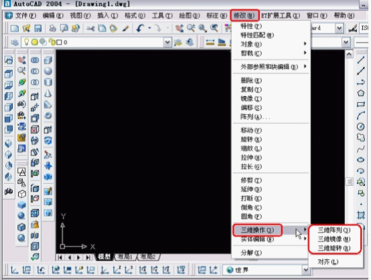Select the Circle draw tool
371x280 pixels.
pyautogui.click(x=360, y=127)
